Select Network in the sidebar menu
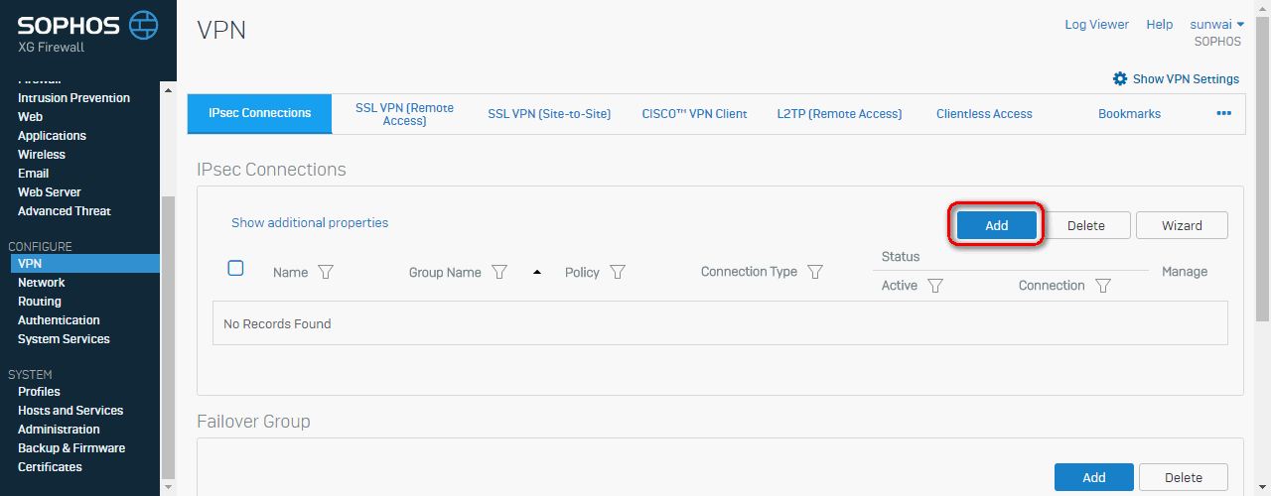The height and width of the screenshot is (496, 1271). coord(42,283)
